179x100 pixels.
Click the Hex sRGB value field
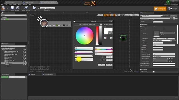pyautogui.click(x=109, y=60)
